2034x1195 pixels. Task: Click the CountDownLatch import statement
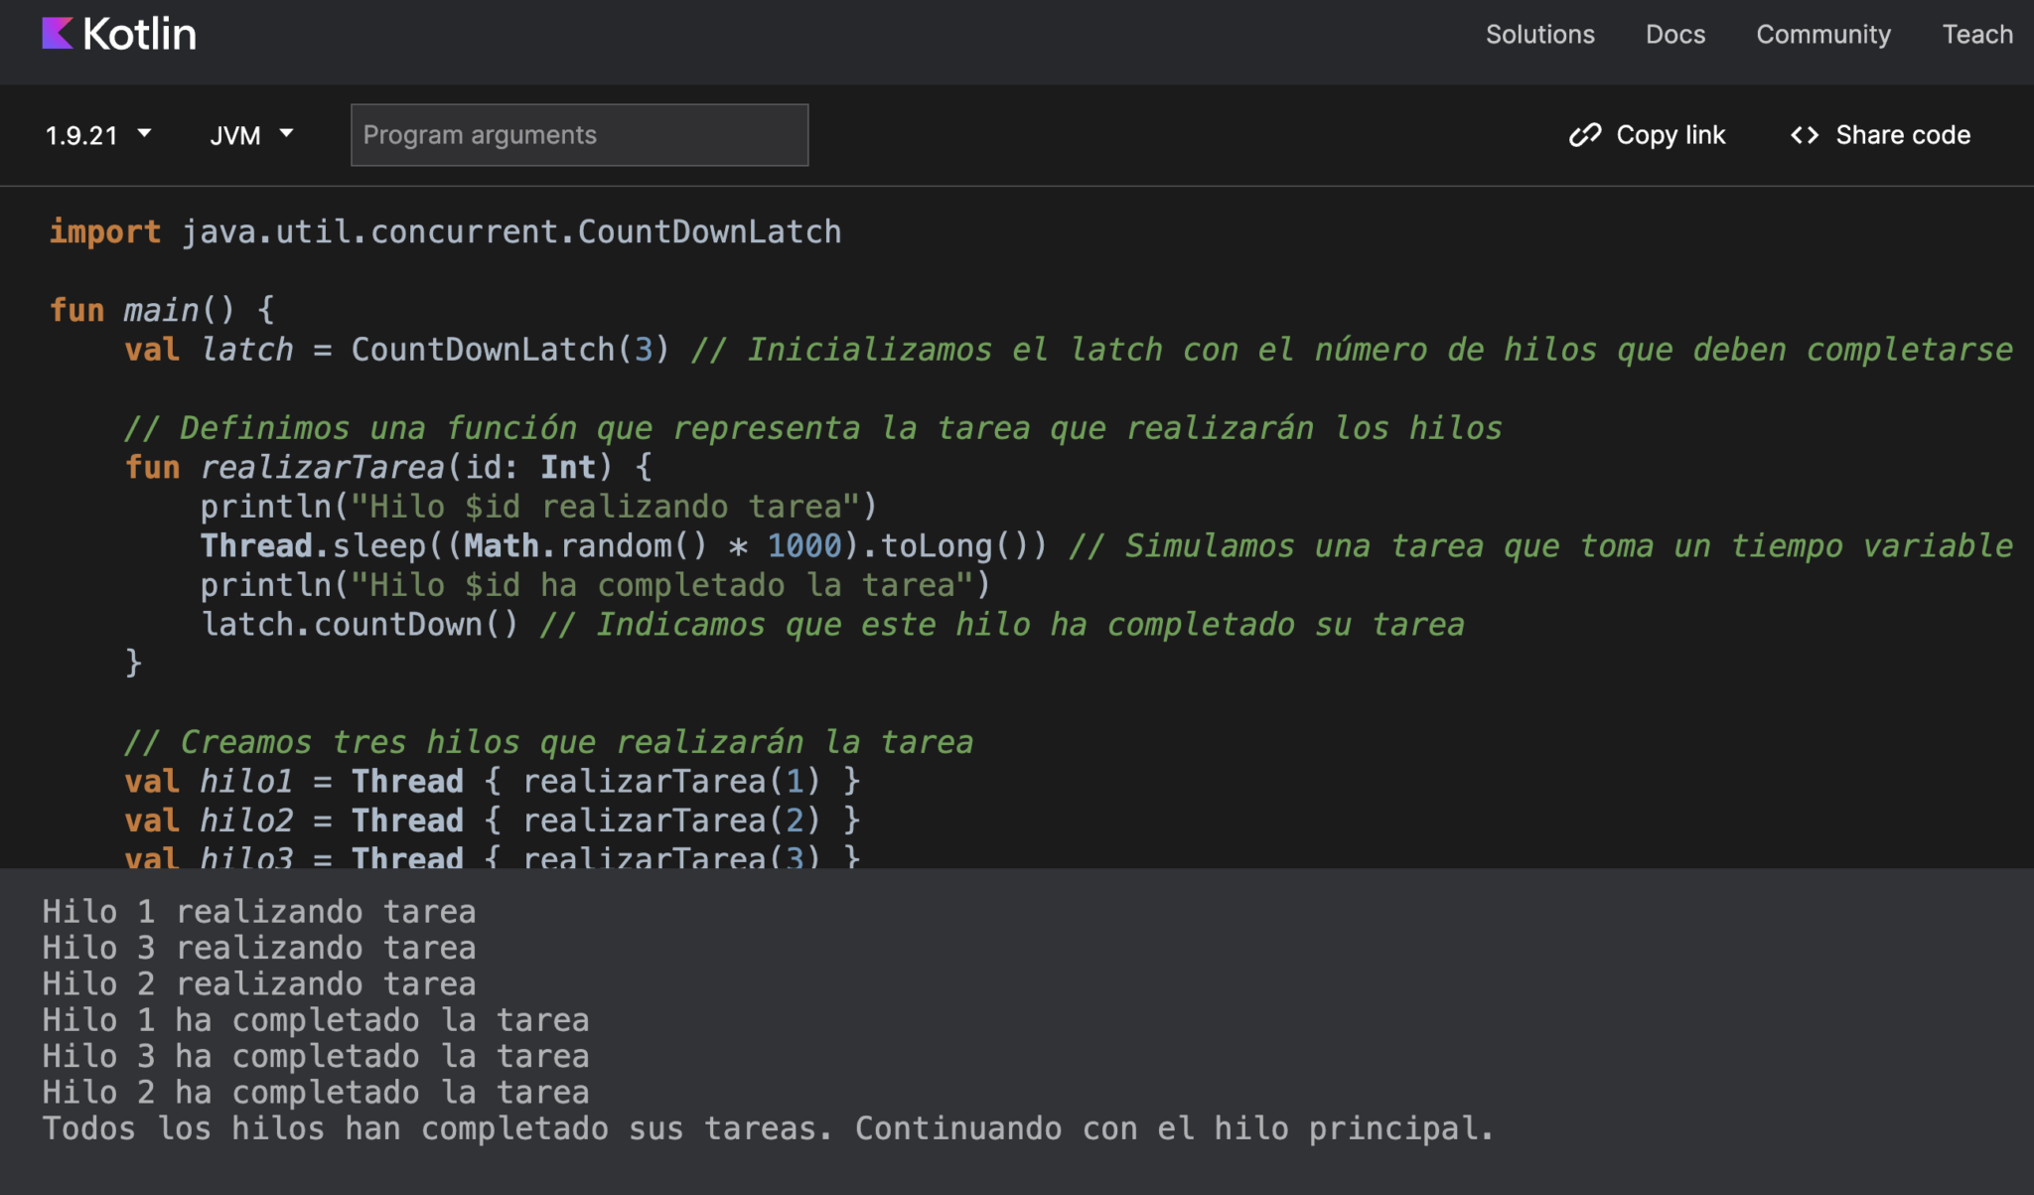point(444,230)
